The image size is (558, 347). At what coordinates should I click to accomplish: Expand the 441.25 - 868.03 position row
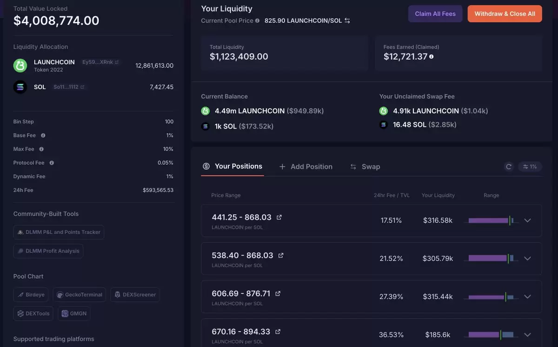527,220
